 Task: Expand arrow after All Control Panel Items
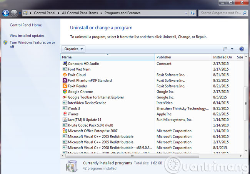pos(101,13)
